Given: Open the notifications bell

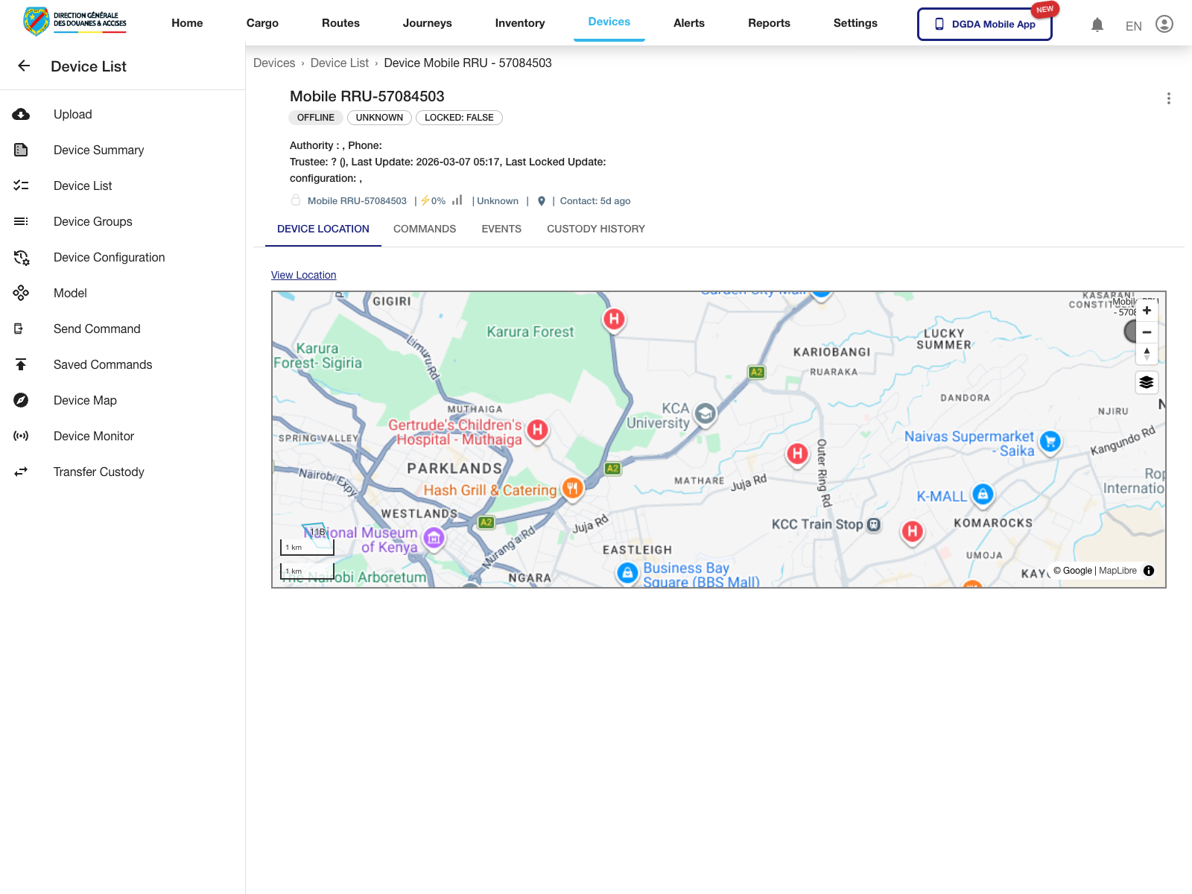Looking at the screenshot, I should [x=1097, y=25].
